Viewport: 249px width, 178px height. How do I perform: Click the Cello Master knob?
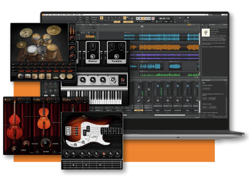(x=45, y=143)
